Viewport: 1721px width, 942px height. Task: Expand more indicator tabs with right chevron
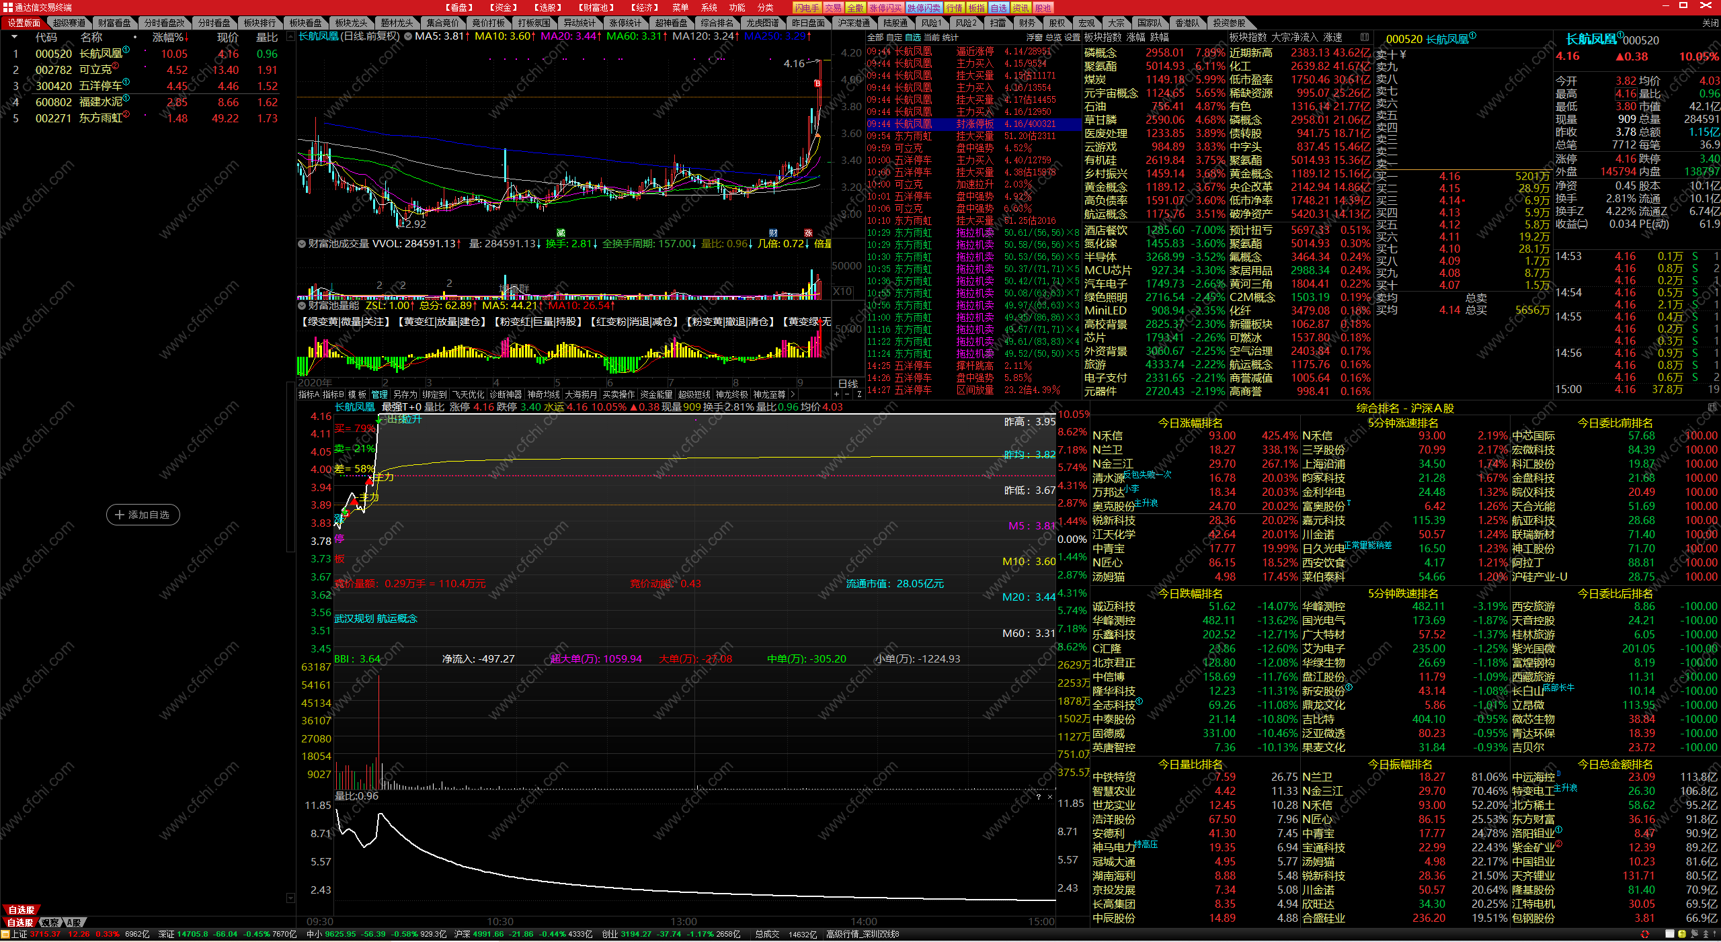point(793,394)
